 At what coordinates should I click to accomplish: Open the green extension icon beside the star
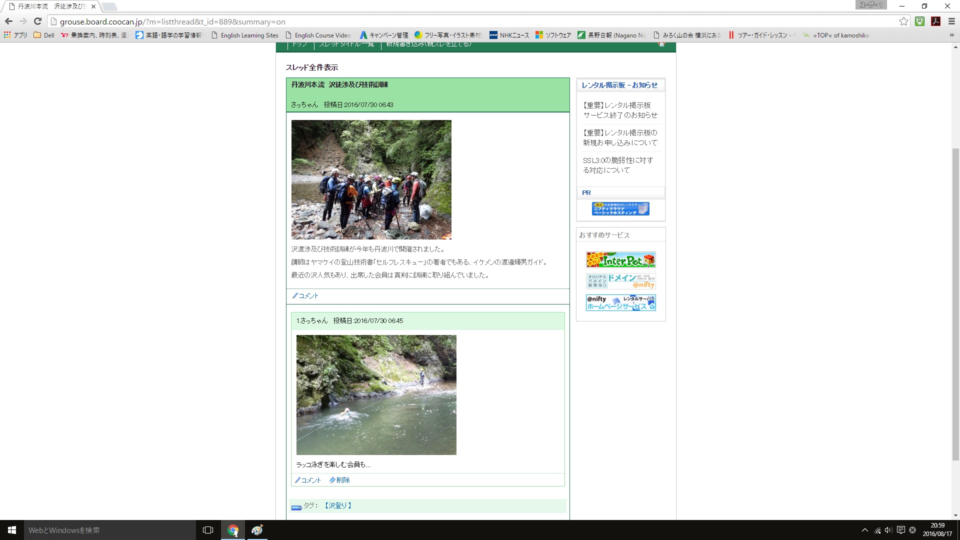pyautogui.click(x=919, y=21)
